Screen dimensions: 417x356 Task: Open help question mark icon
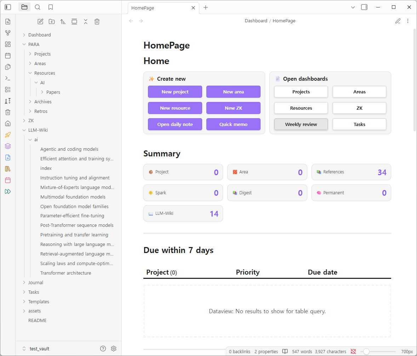(103, 349)
